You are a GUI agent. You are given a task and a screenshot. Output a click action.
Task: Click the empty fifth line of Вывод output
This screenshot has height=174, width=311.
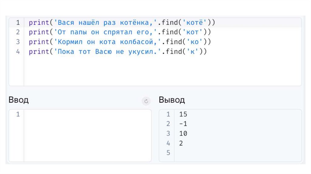pyautogui.click(x=213, y=153)
